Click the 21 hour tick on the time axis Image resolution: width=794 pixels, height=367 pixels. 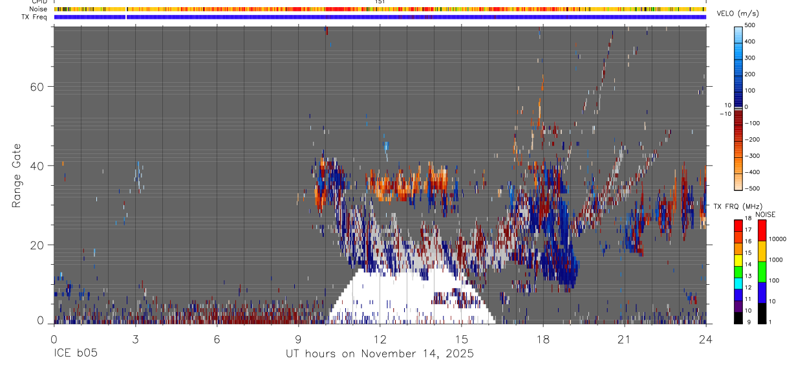(625, 339)
